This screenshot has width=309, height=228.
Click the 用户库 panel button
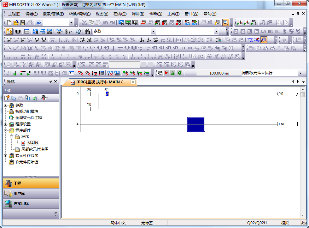(31, 193)
